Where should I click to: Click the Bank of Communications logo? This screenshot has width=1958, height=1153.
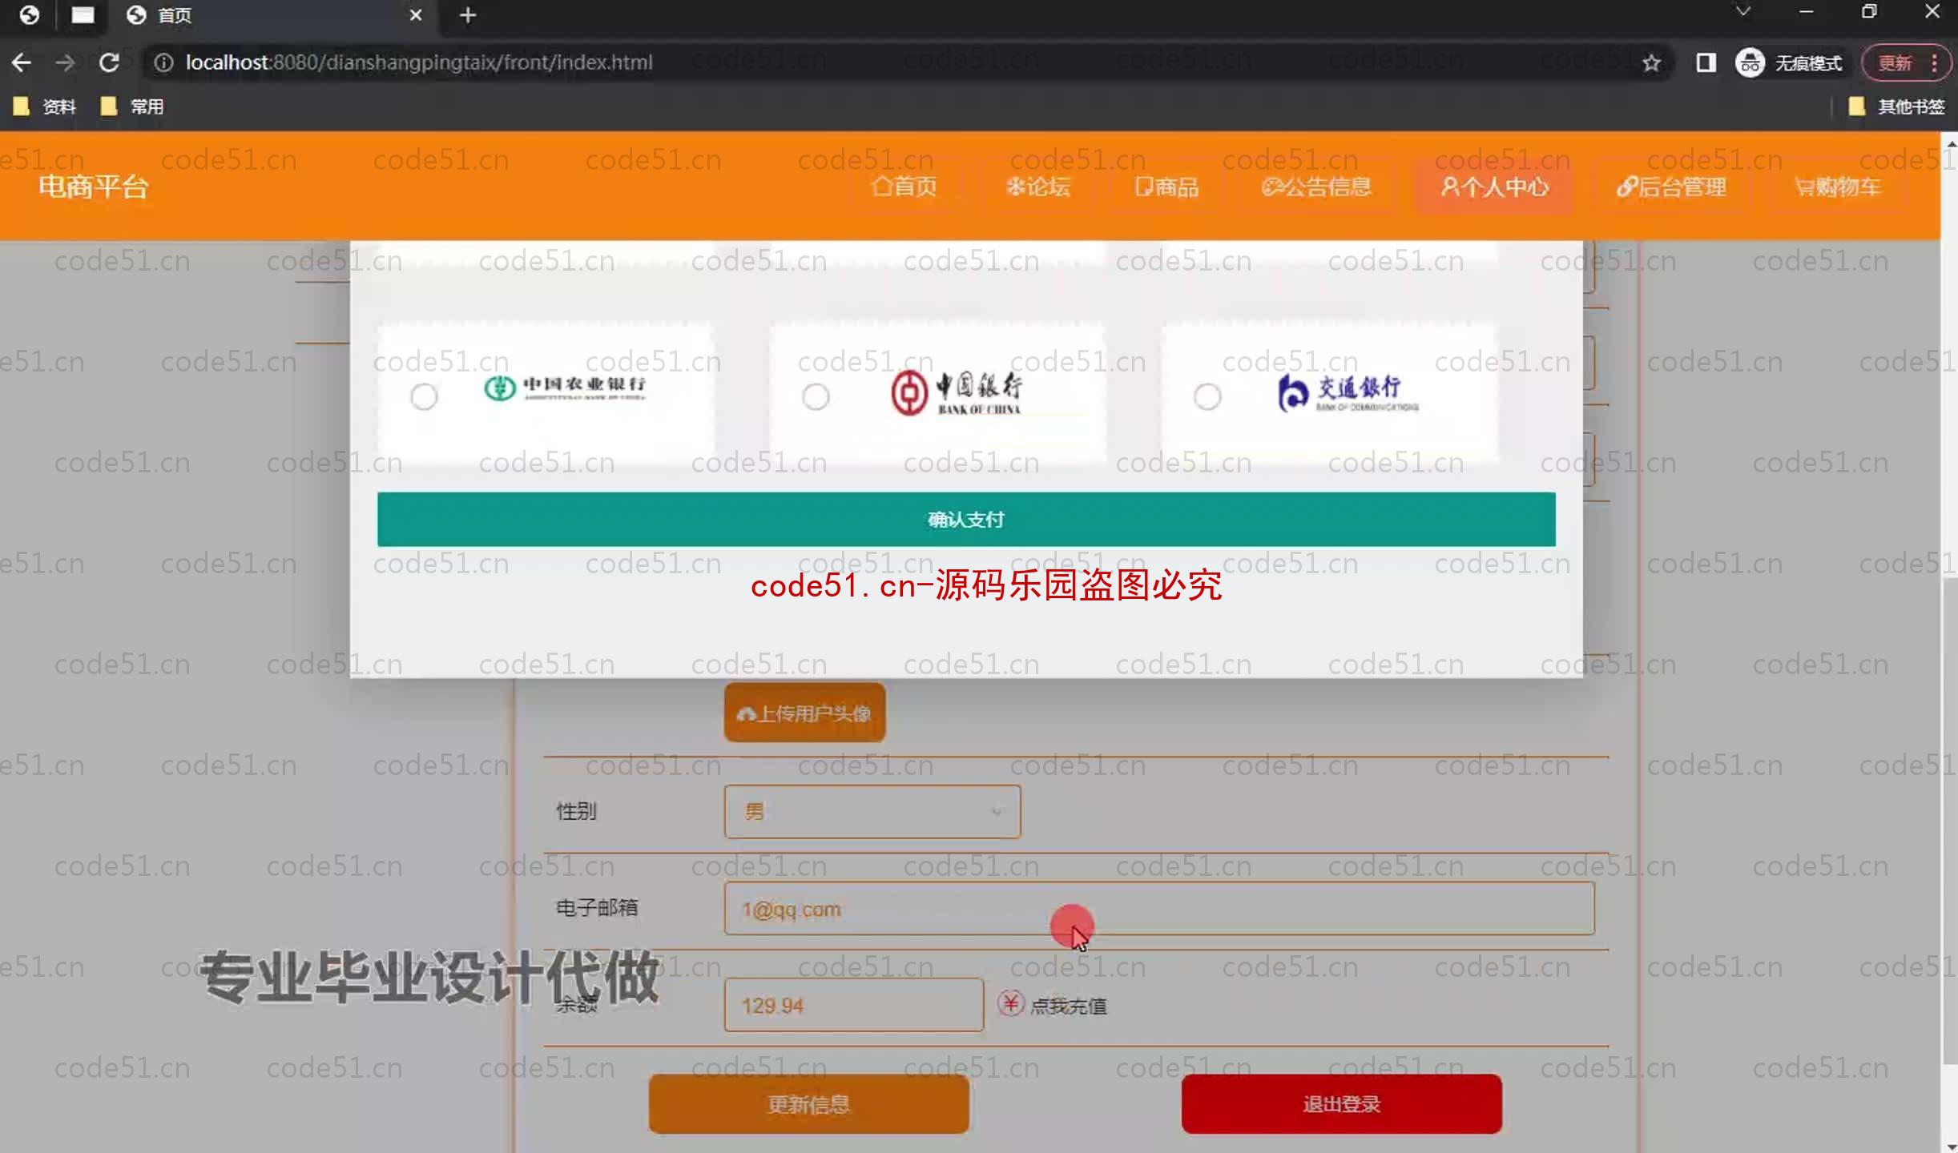(1348, 392)
